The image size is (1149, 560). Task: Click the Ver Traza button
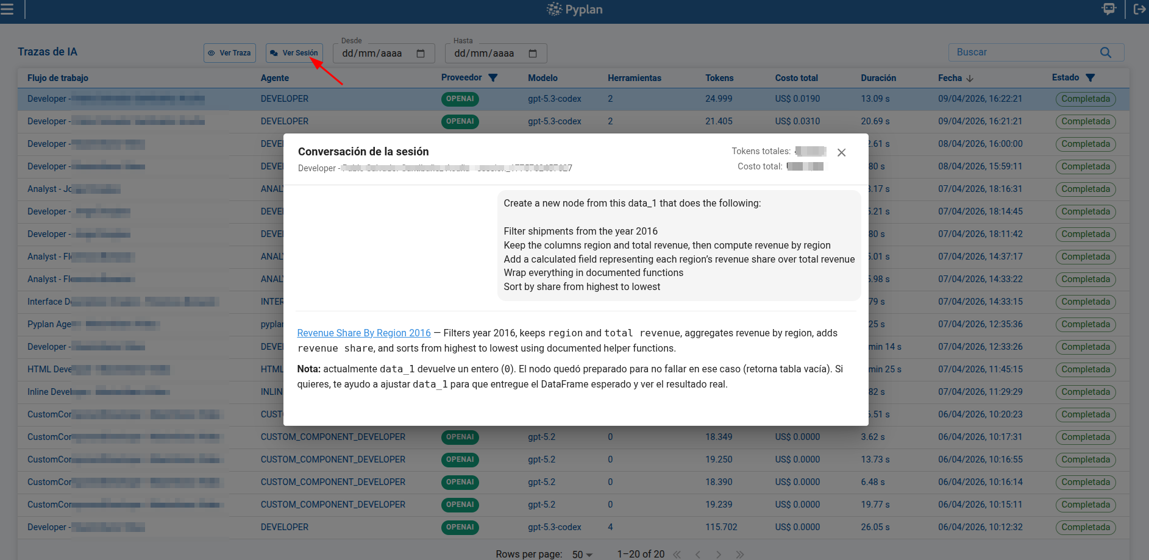pyautogui.click(x=230, y=53)
